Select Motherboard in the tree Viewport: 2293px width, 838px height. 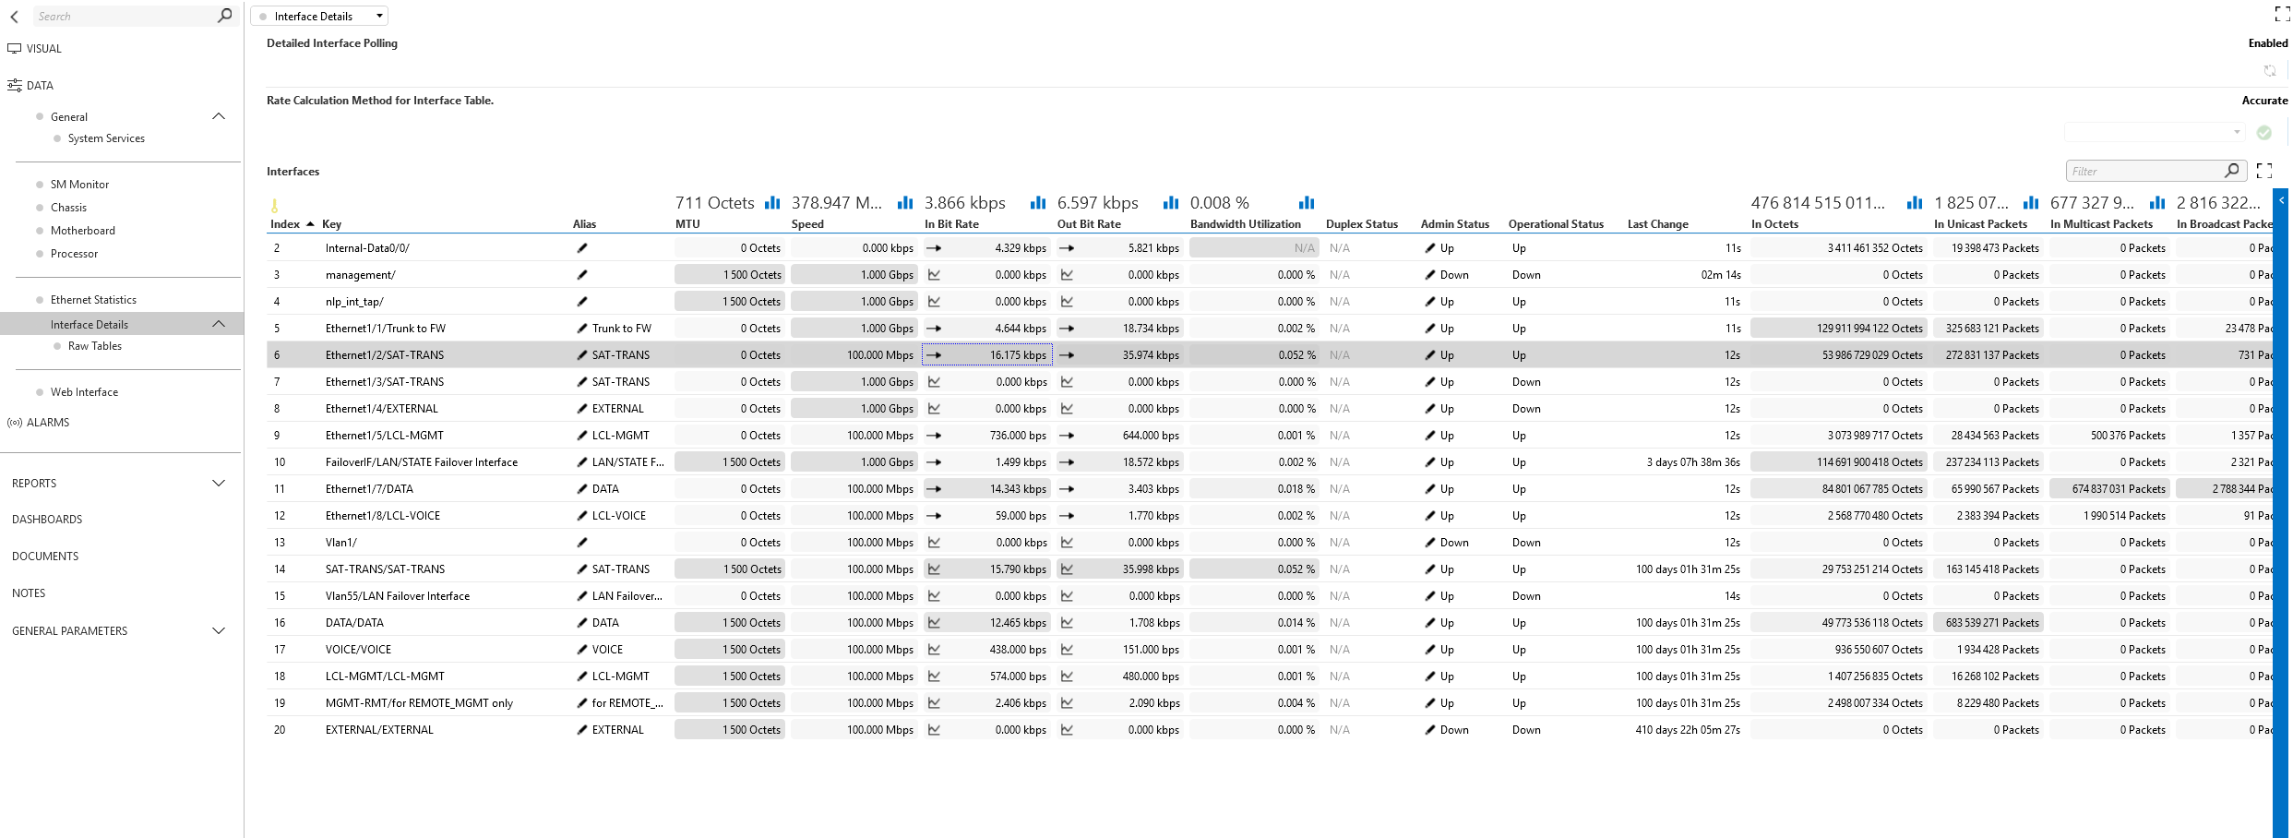click(x=83, y=231)
